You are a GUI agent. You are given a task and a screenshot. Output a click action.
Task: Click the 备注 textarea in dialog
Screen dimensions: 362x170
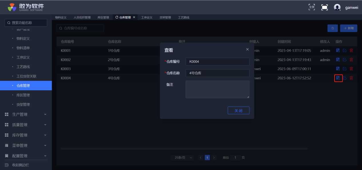pos(217,89)
